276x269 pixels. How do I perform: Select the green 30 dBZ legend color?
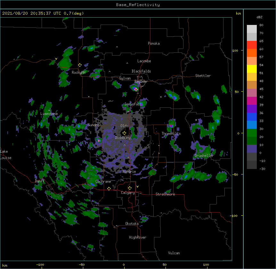tap(252, 133)
